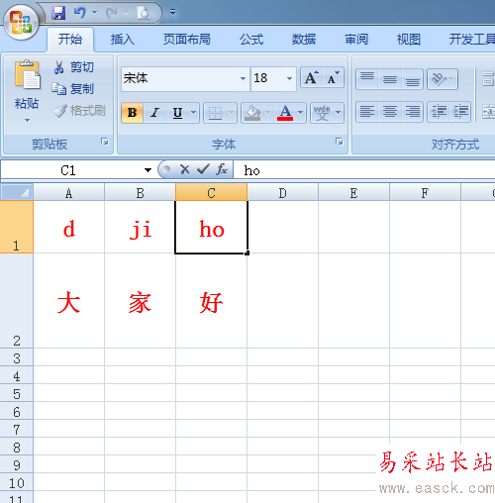The width and height of the screenshot is (495, 503).
Task: Open the undo history dropdown arrow
Action: 94,13
